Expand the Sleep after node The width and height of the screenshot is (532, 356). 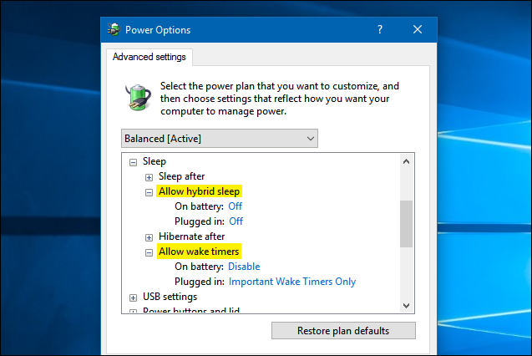click(x=149, y=176)
